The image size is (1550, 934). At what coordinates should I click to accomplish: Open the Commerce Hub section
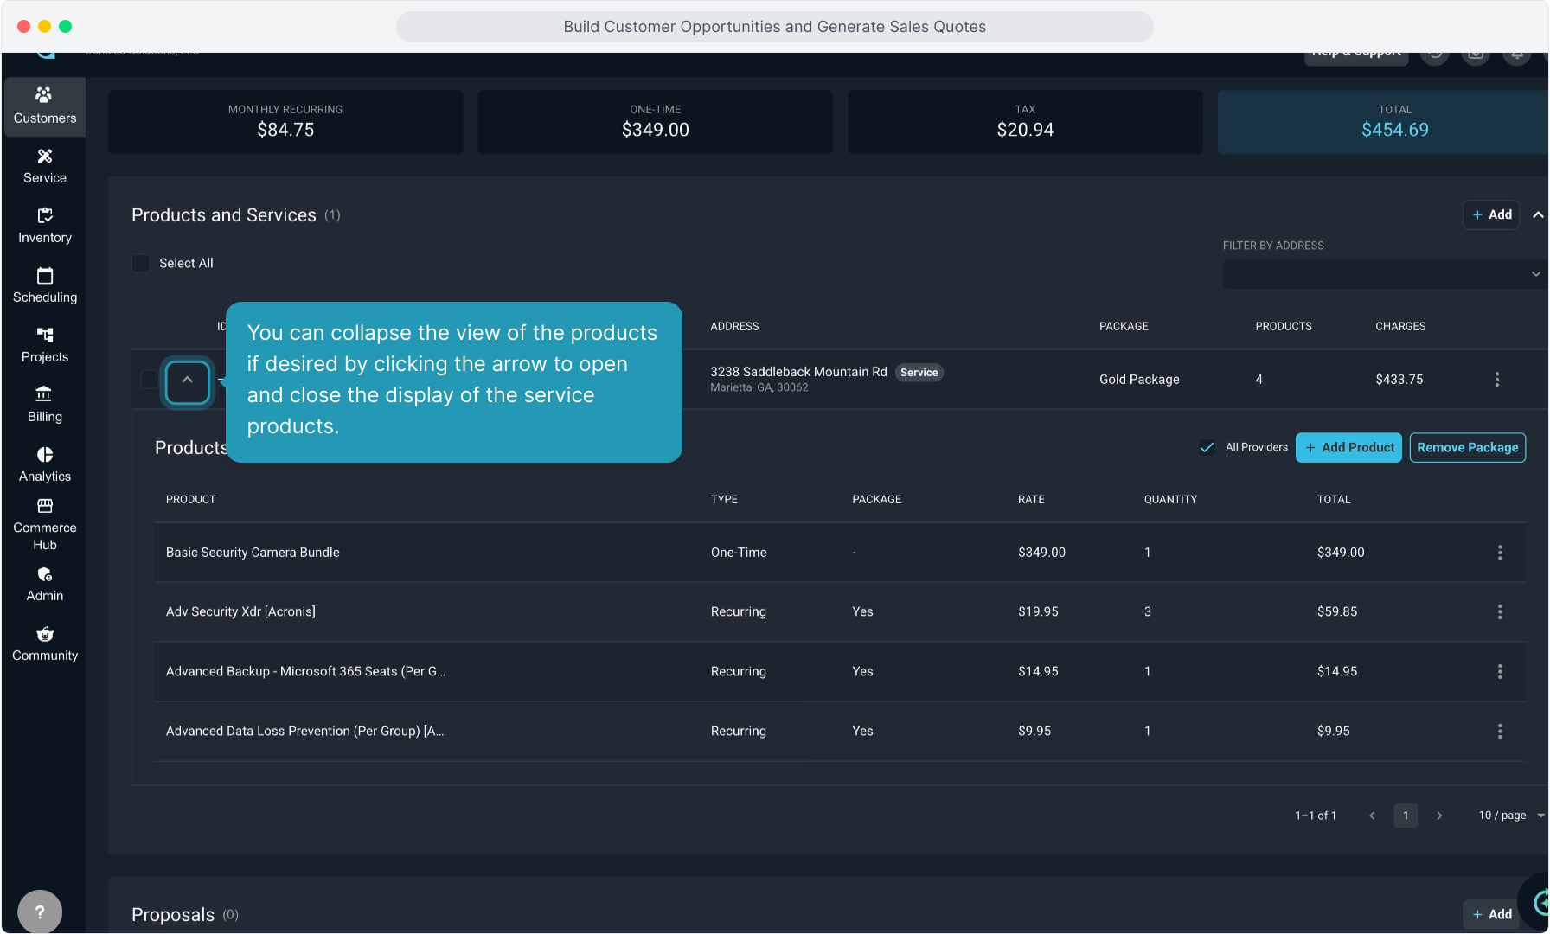[x=45, y=524]
